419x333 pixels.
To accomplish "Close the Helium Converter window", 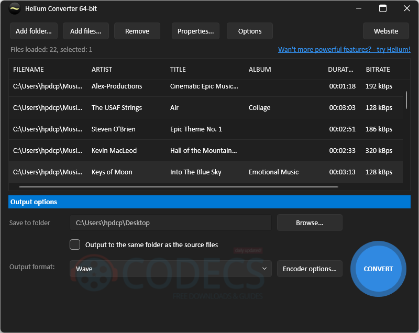I will [x=407, y=8].
